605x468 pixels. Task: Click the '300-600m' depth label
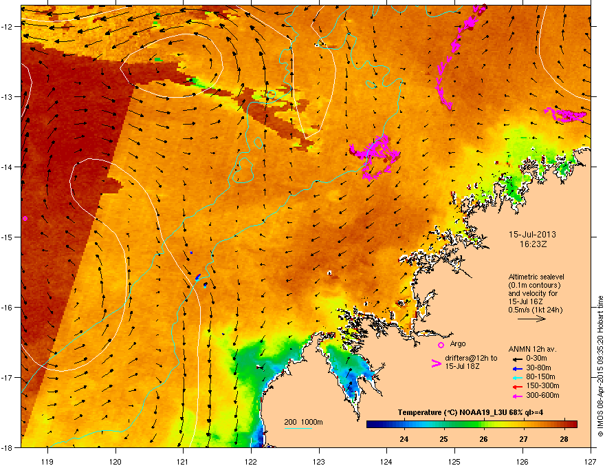(542, 396)
